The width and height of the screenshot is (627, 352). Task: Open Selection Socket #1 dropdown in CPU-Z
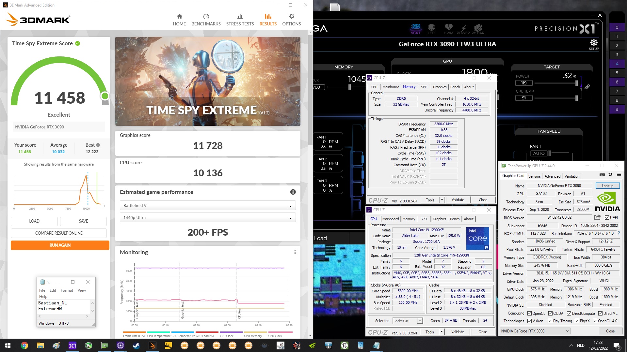[408, 321]
